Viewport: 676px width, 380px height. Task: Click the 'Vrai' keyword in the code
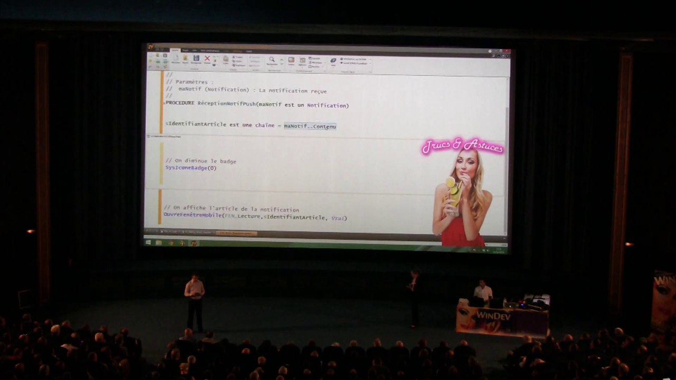point(337,217)
